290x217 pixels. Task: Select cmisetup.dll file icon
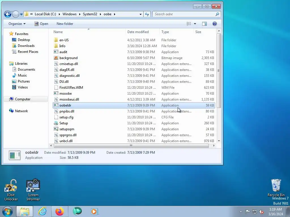56,64
